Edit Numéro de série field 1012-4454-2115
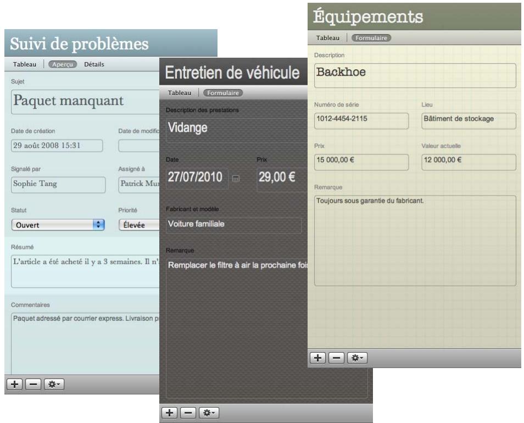The height and width of the screenshot is (423, 524). pyautogui.click(x=361, y=121)
